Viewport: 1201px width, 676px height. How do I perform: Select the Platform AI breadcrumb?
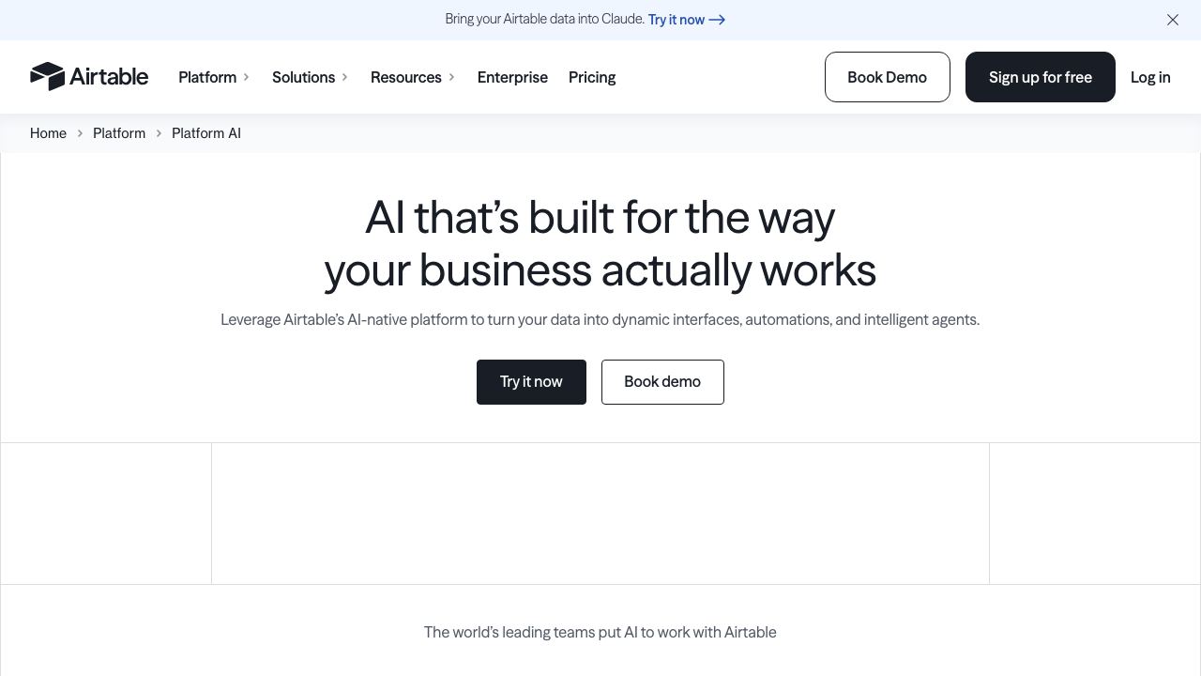point(206,133)
